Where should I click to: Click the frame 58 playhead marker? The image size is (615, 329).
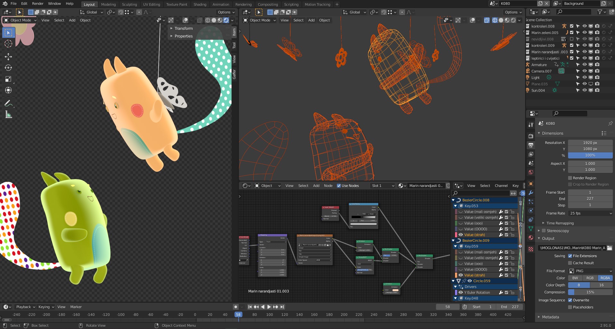pos(238,315)
